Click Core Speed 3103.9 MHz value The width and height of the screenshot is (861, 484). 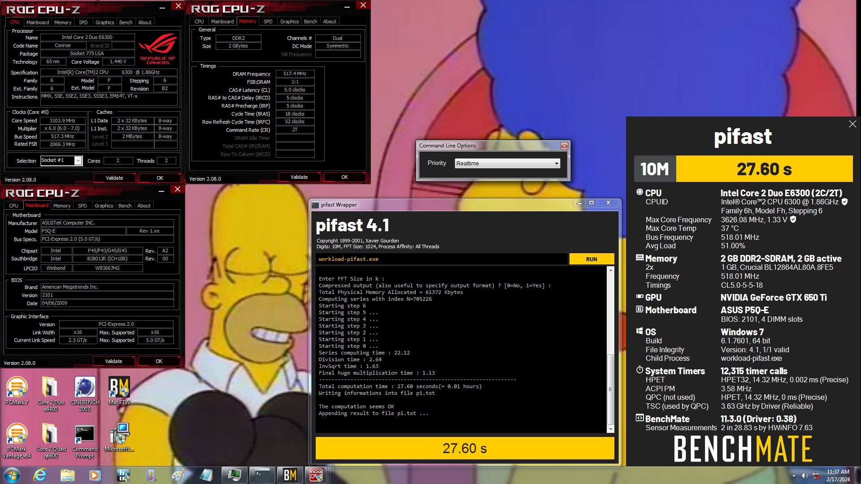point(62,121)
